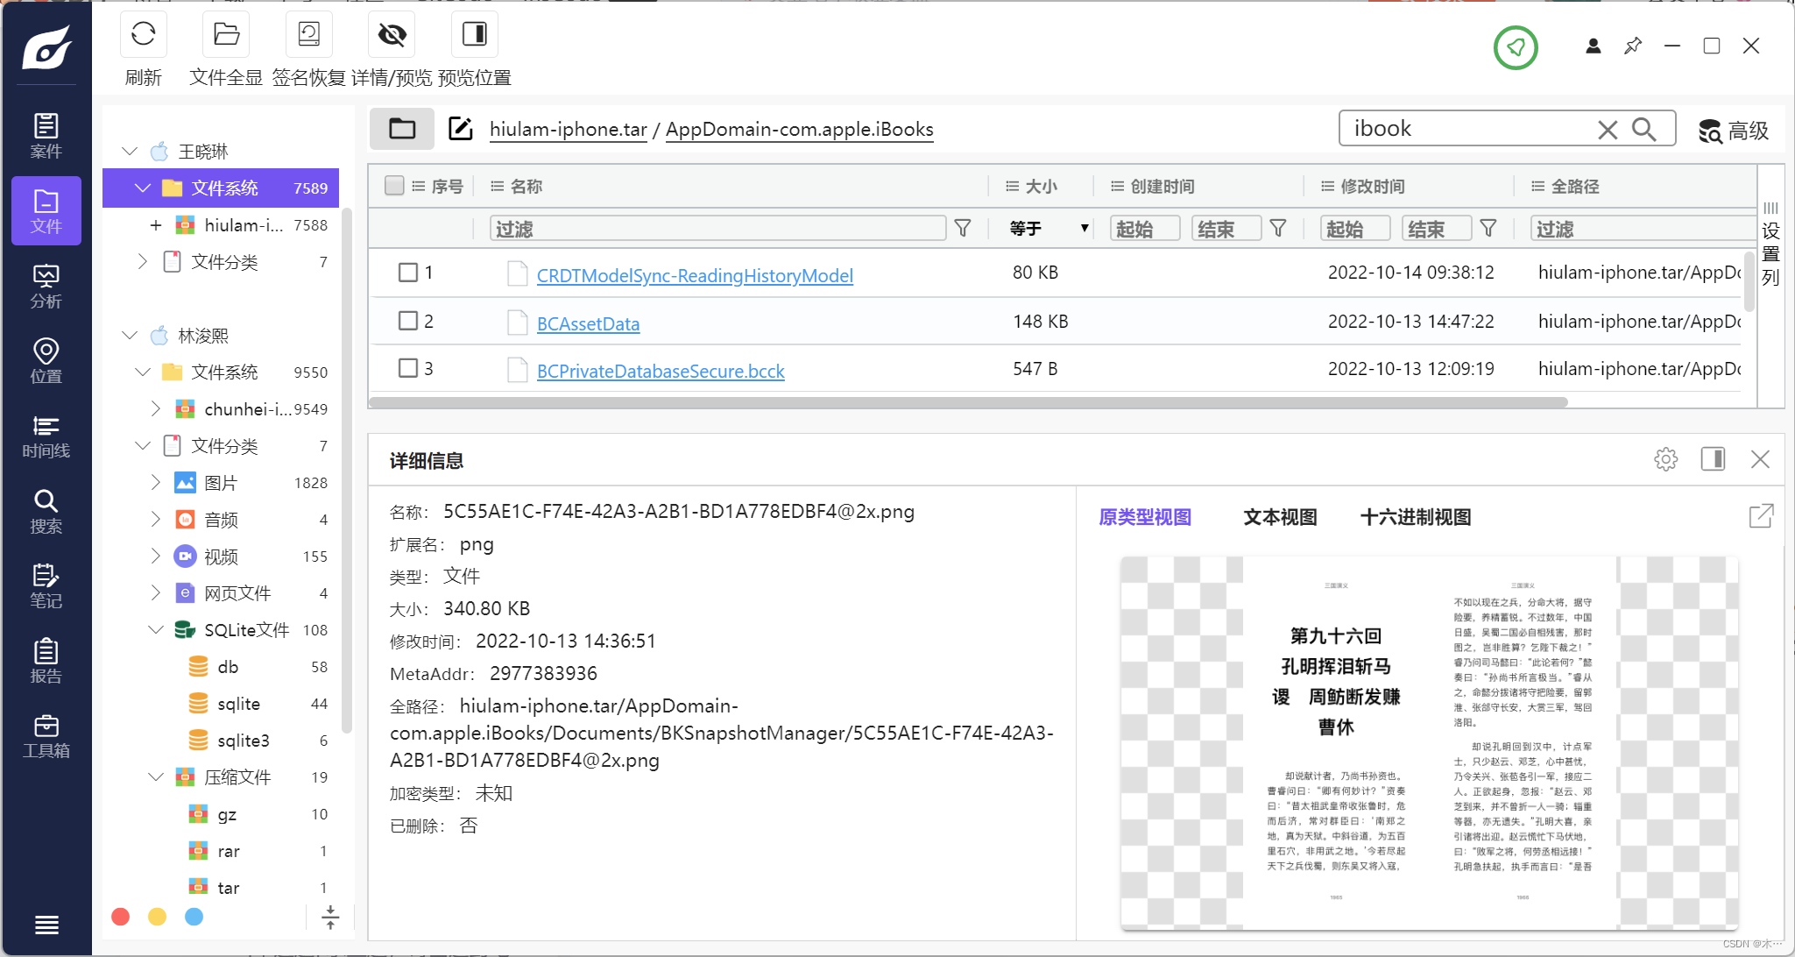Switch to 十六进制视图 tab

coord(1415,517)
